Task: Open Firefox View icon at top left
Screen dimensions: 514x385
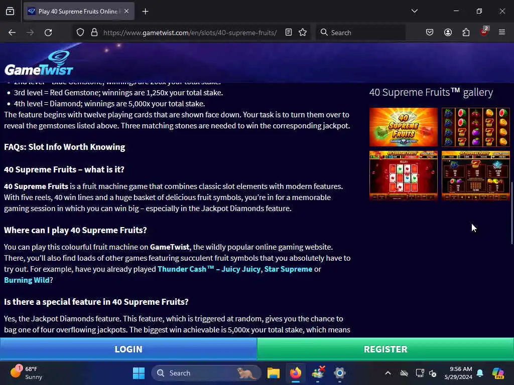Action: coord(10,12)
